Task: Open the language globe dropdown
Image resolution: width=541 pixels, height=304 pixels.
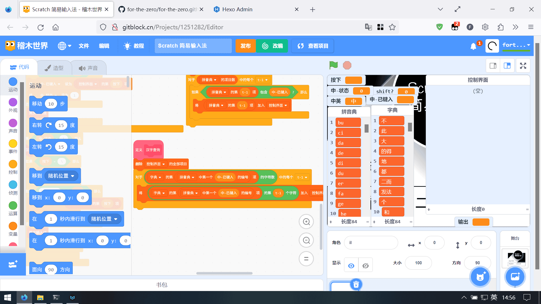Action: tap(65, 46)
